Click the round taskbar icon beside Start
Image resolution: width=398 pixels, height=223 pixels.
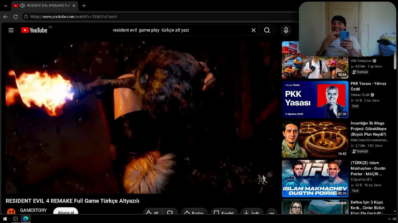[x=16, y=219]
